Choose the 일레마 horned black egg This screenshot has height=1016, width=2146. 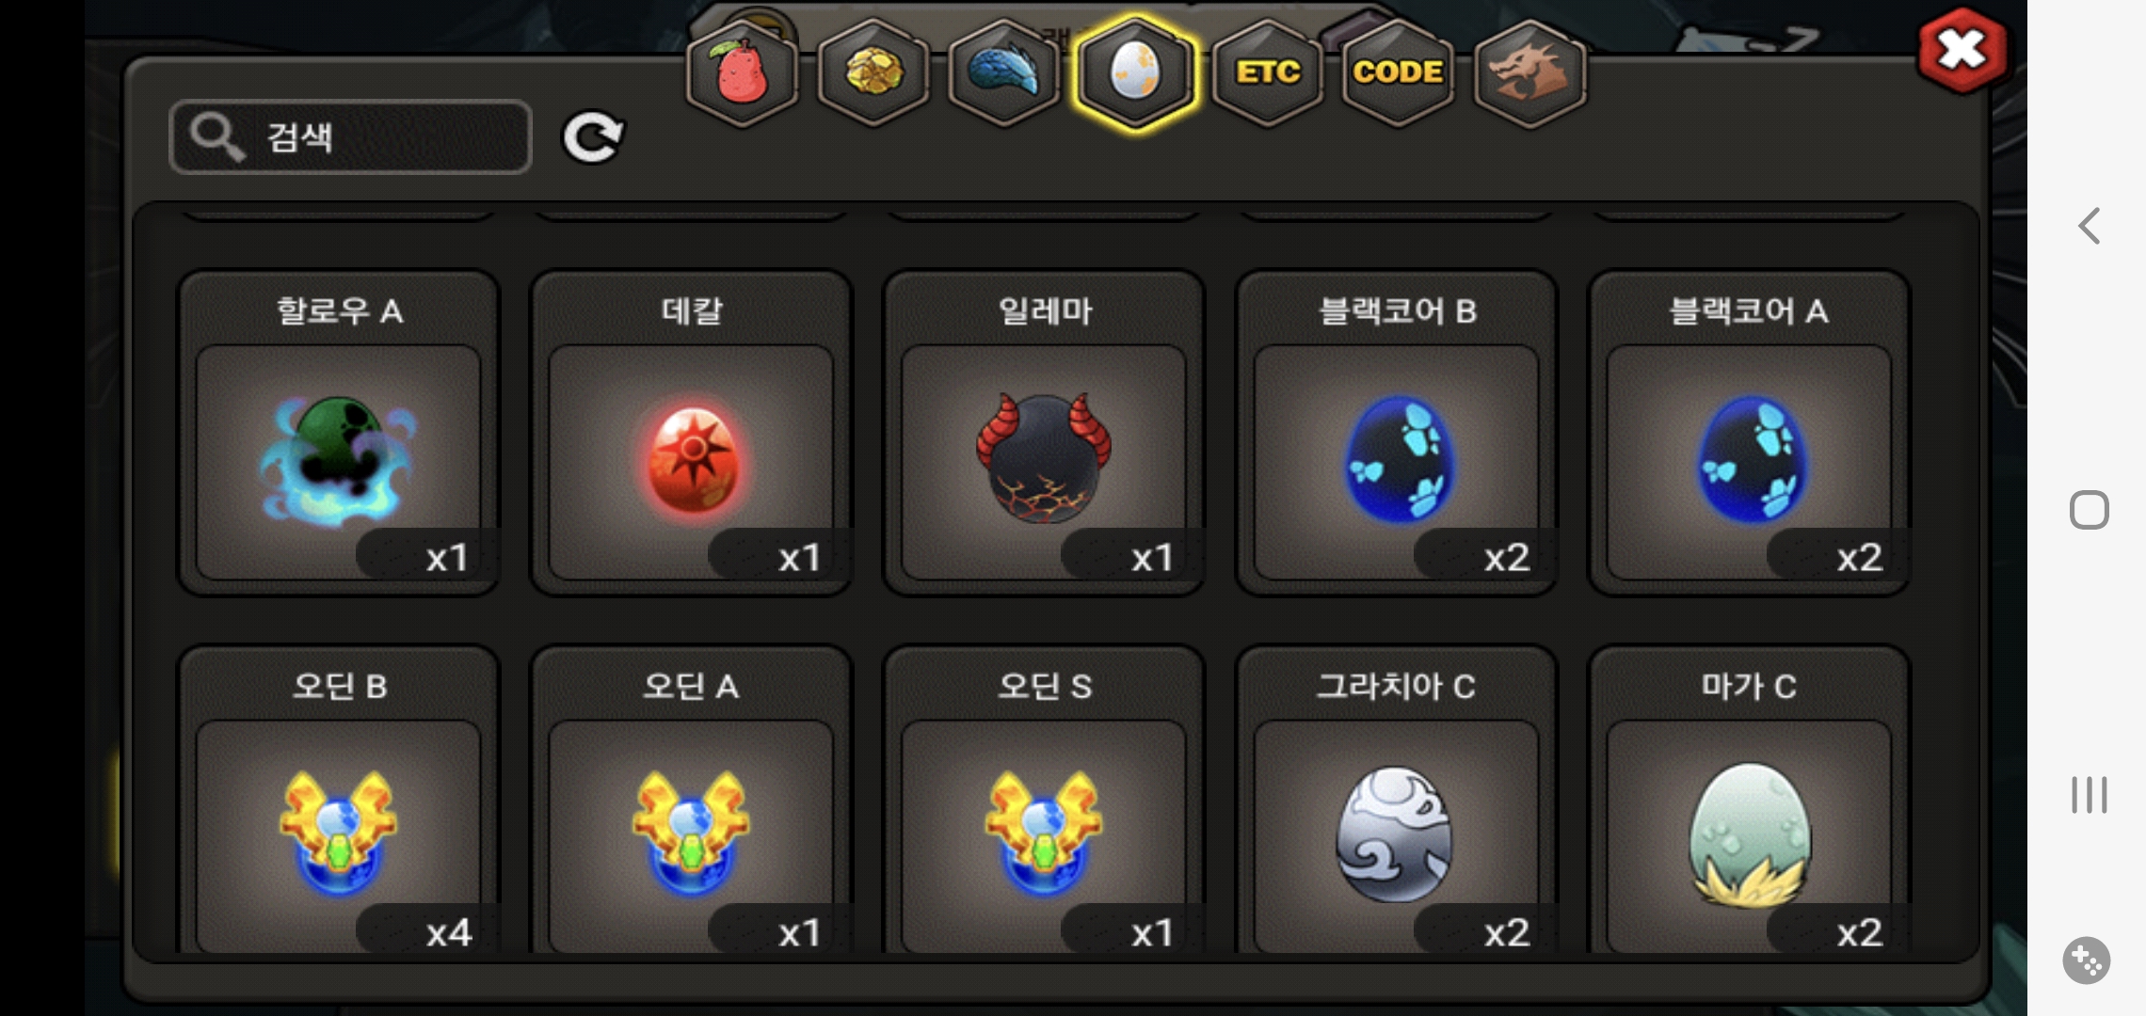point(1044,434)
